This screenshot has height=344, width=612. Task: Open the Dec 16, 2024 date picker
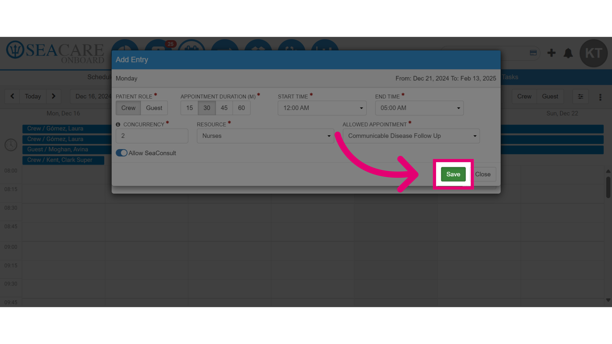[91, 96]
